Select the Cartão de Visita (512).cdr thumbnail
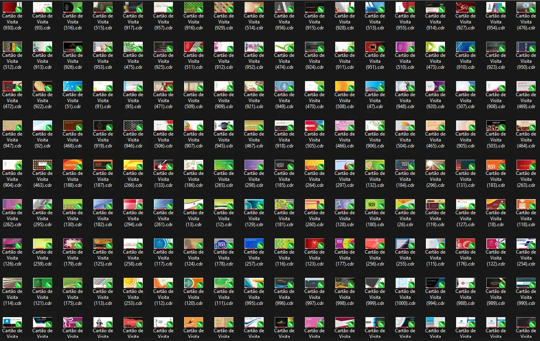The image size is (540, 341). coord(12,46)
